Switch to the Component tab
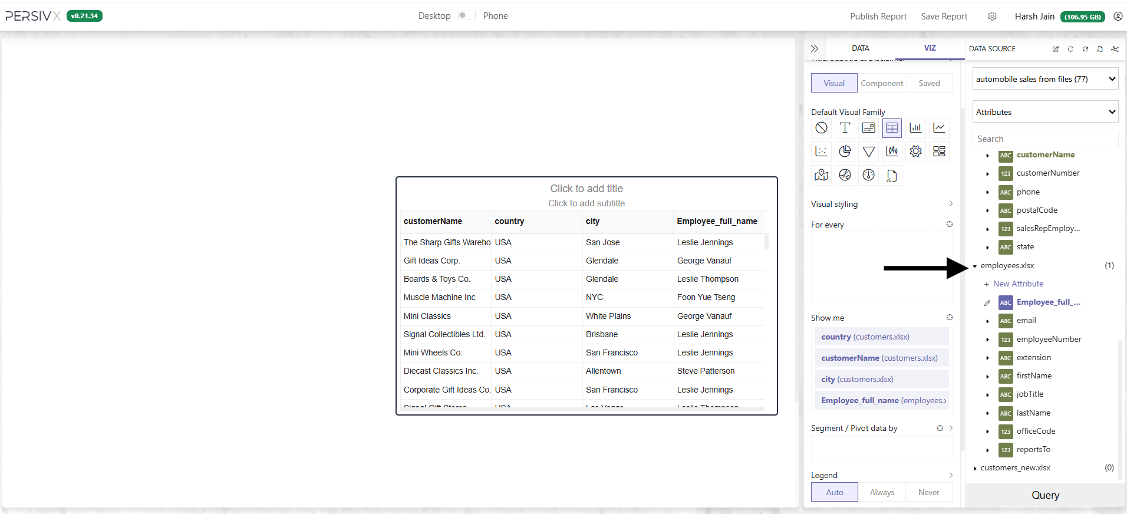This screenshot has height=514, width=1127. [x=882, y=83]
